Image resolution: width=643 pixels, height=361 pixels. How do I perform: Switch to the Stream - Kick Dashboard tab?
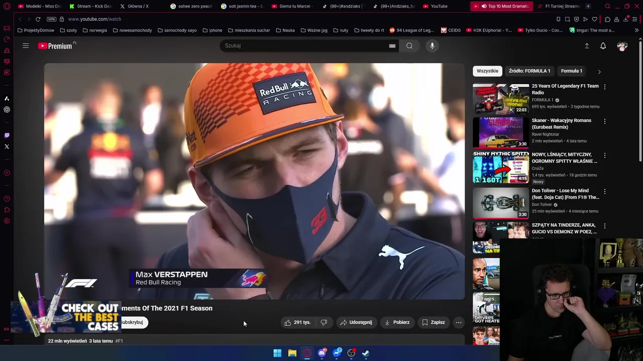90,6
